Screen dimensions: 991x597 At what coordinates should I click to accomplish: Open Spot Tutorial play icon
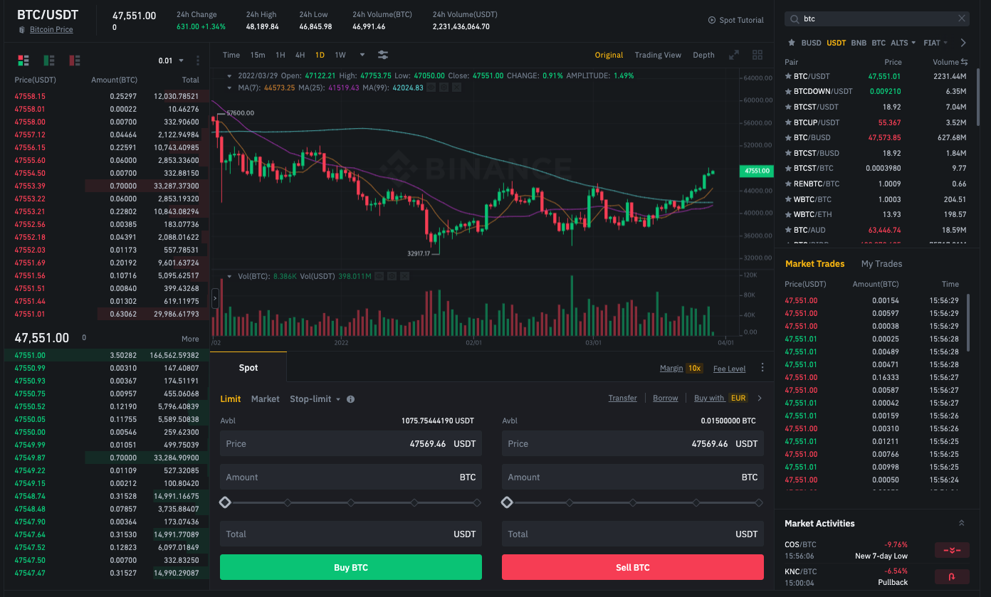[712, 20]
